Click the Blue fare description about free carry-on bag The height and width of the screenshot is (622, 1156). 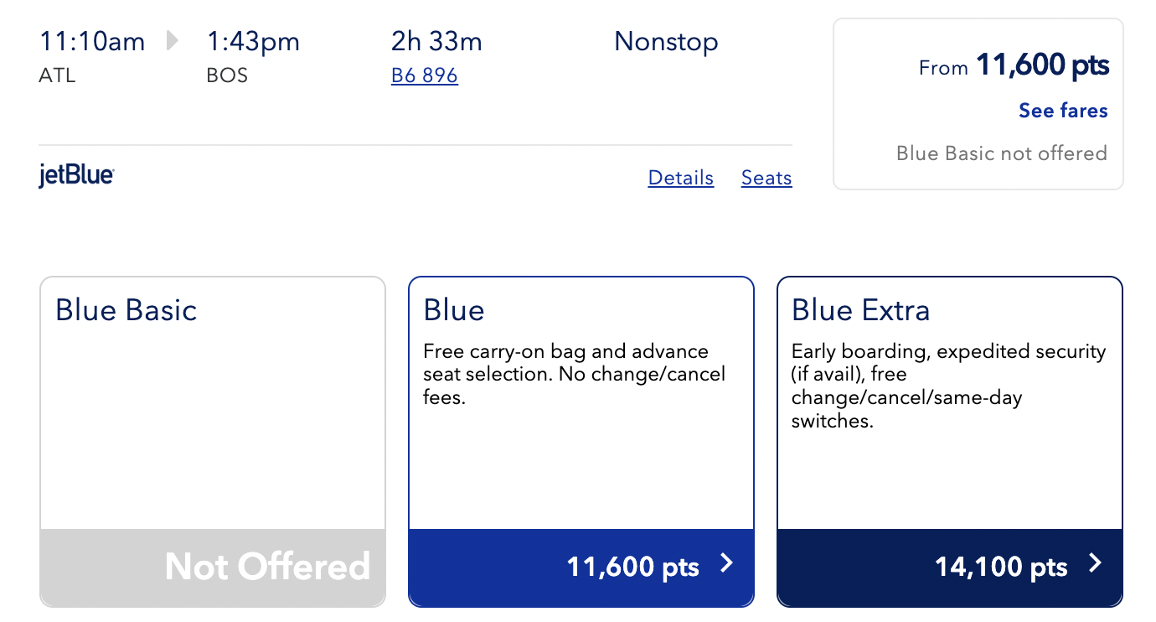[575, 374]
